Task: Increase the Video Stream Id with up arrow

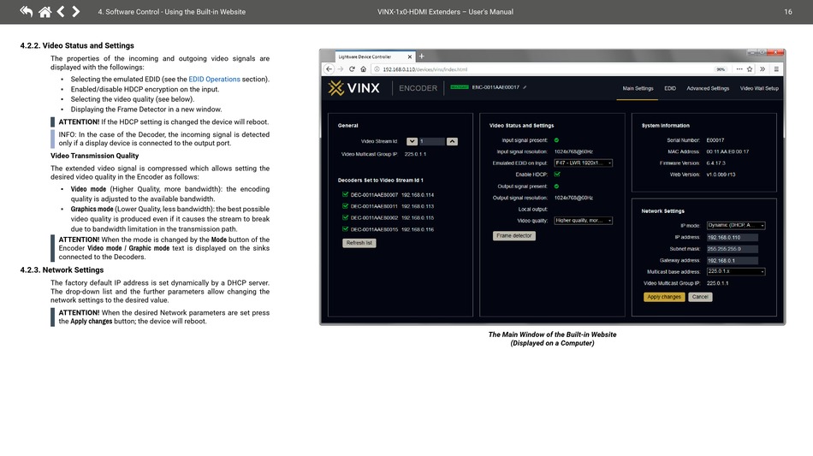Action: pos(452,141)
